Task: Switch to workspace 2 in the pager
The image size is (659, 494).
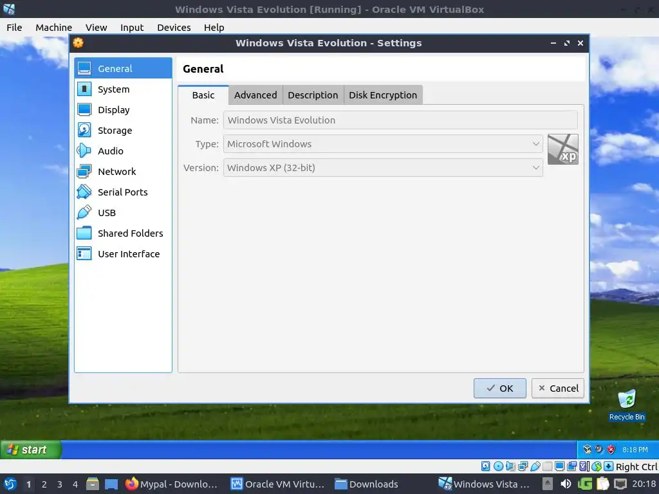Action: 44,484
